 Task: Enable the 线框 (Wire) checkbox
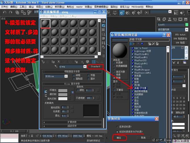(74, 75)
